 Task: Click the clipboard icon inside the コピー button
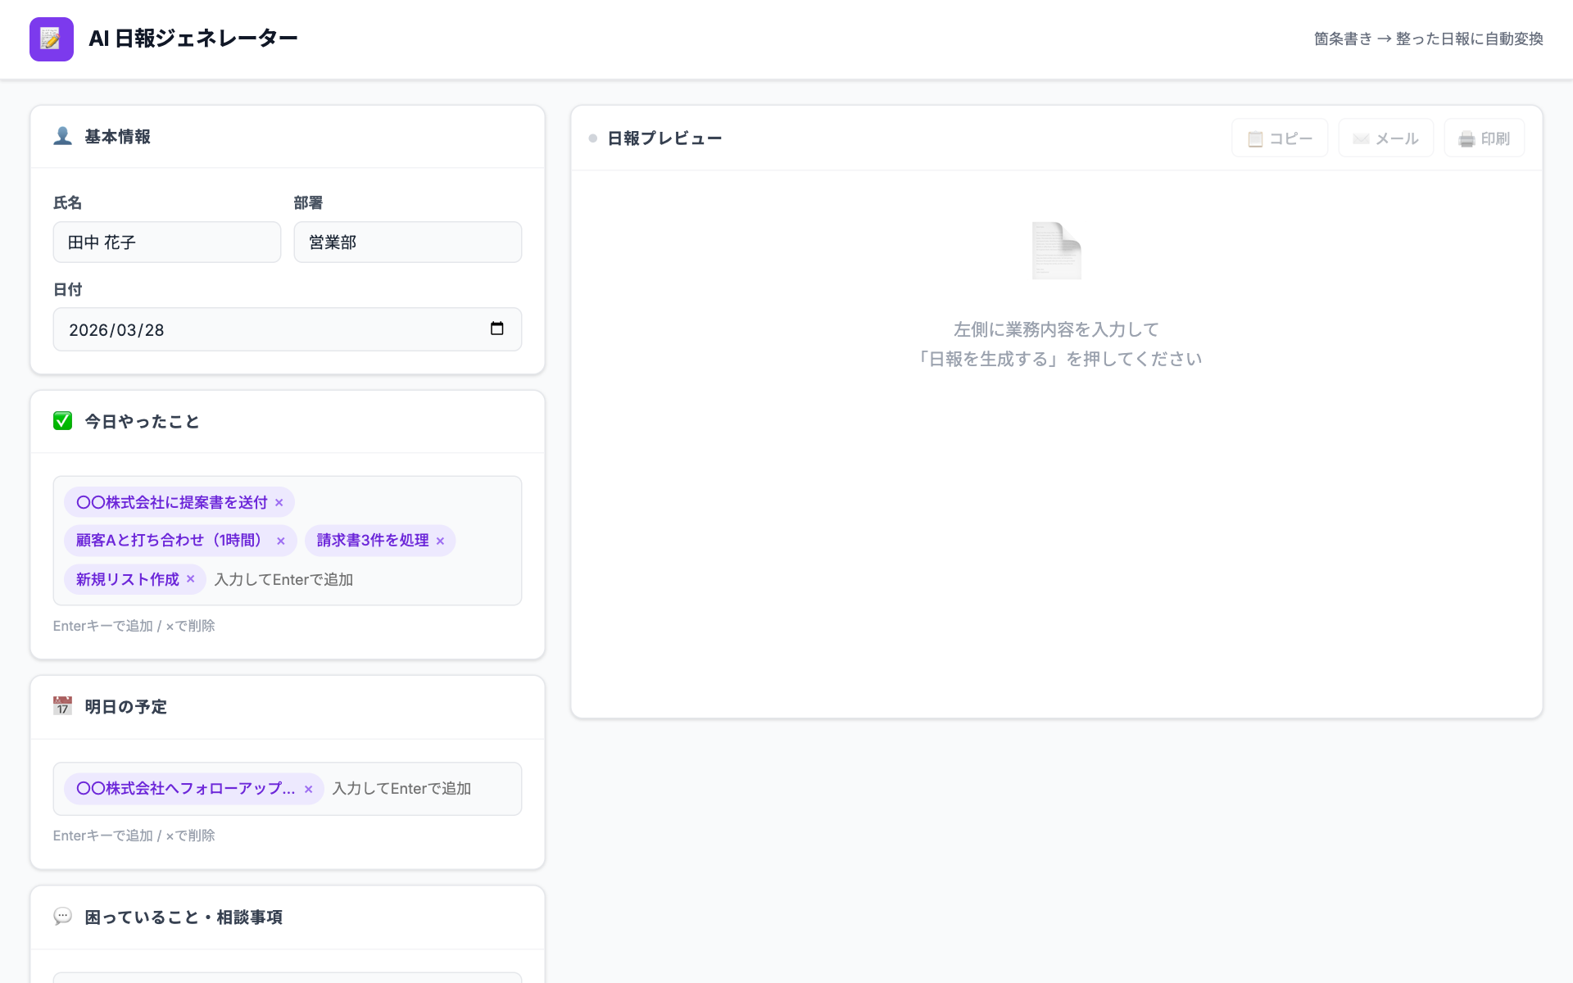click(1255, 138)
